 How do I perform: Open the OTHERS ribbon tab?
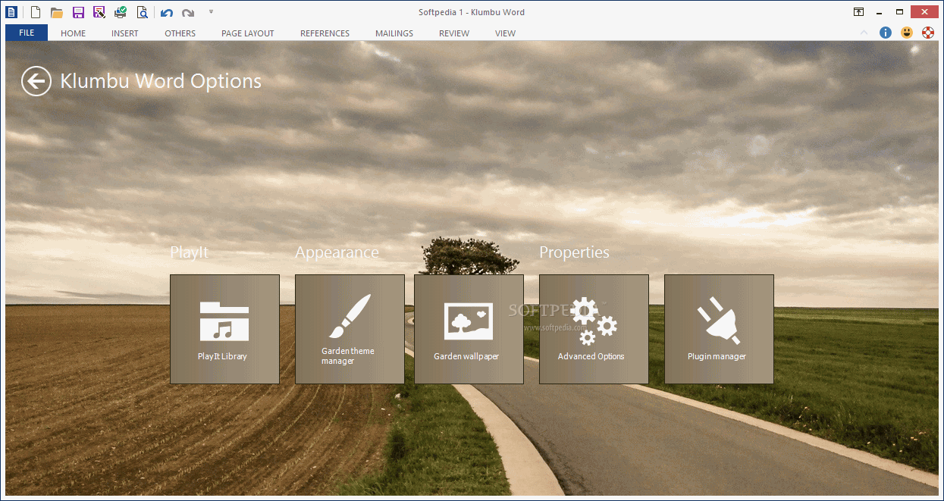[x=180, y=33]
